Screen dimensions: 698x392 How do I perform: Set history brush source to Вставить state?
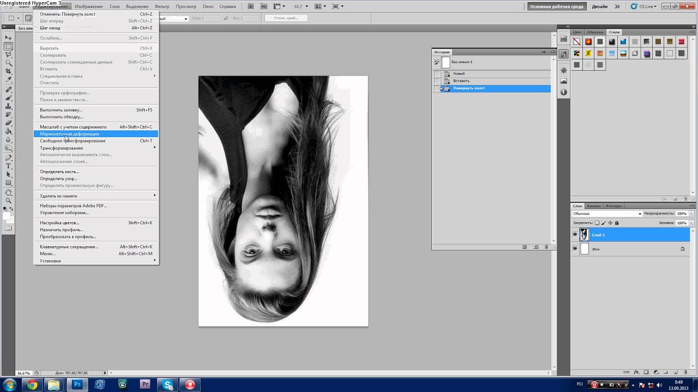(437, 81)
